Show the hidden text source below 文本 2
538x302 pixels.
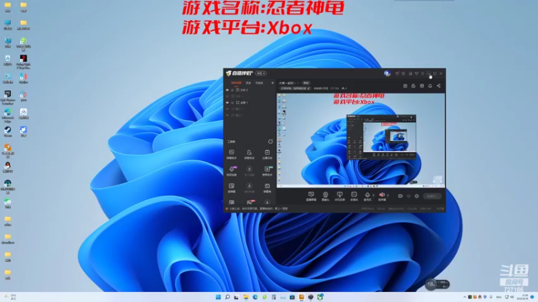[227, 96]
